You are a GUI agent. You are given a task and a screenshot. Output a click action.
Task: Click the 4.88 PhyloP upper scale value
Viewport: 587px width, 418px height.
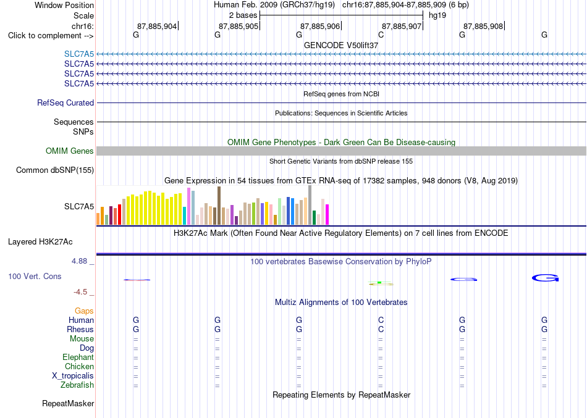pos(79,261)
